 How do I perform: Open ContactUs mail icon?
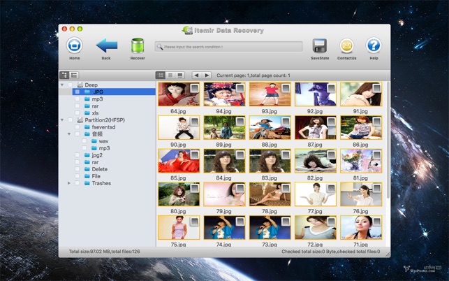(347, 45)
